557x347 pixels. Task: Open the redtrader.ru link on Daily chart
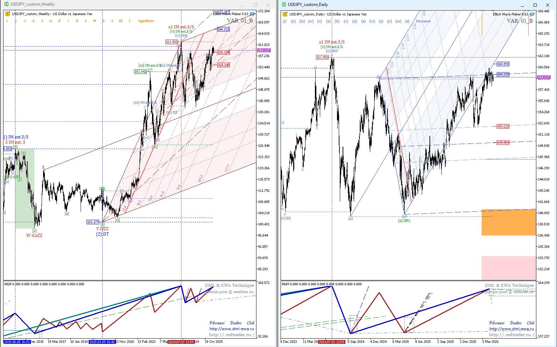click(x=511, y=335)
